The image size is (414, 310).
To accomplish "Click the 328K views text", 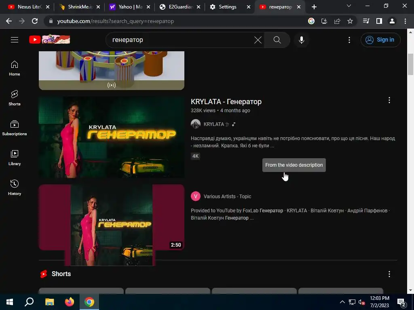I will (203, 111).
